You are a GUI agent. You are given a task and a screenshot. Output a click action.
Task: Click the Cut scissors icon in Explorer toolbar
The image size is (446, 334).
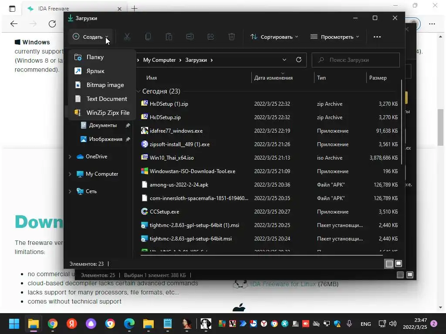(x=127, y=37)
